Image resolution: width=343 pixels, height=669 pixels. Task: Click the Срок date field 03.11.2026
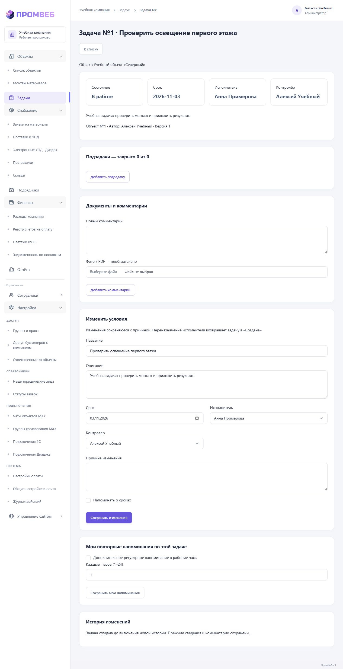pyautogui.click(x=145, y=418)
